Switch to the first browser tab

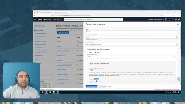point(45,12)
